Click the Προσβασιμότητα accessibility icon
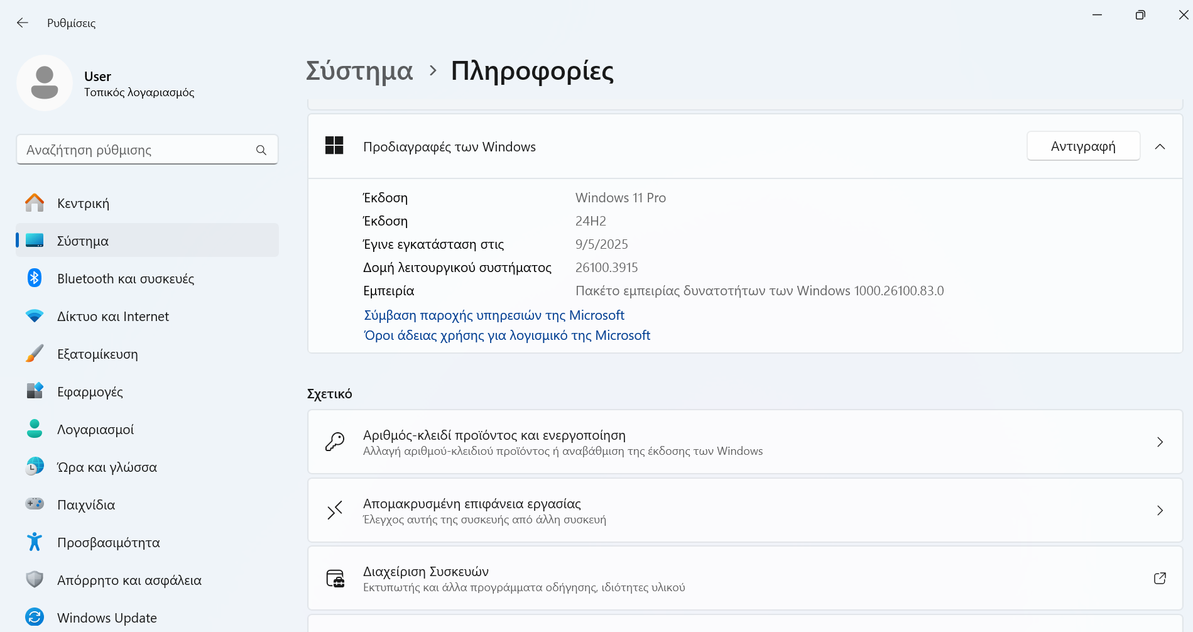The height and width of the screenshot is (632, 1193). pos(35,542)
